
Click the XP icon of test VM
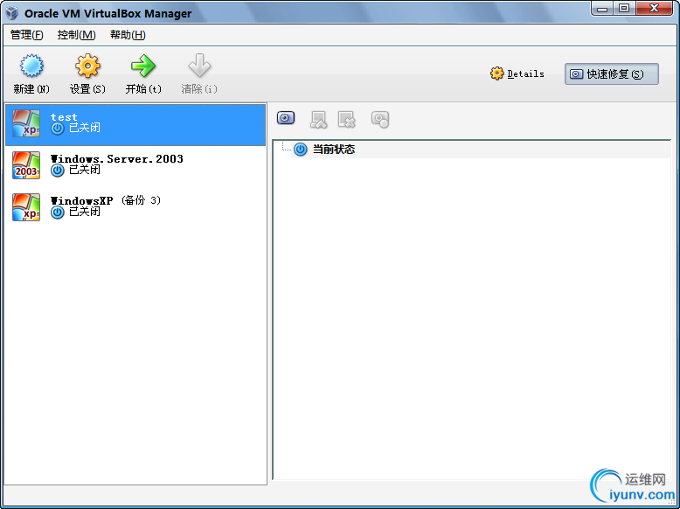26,123
